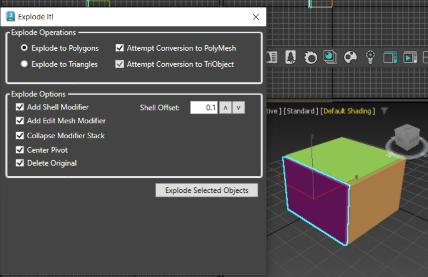
Task: Click the Shell Offset value field
Action: (204, 108)
